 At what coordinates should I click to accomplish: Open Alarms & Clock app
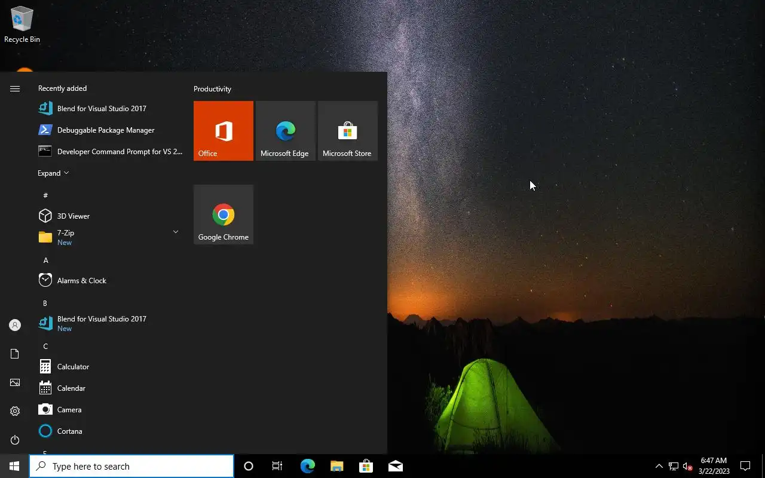(x=110, y=280)
